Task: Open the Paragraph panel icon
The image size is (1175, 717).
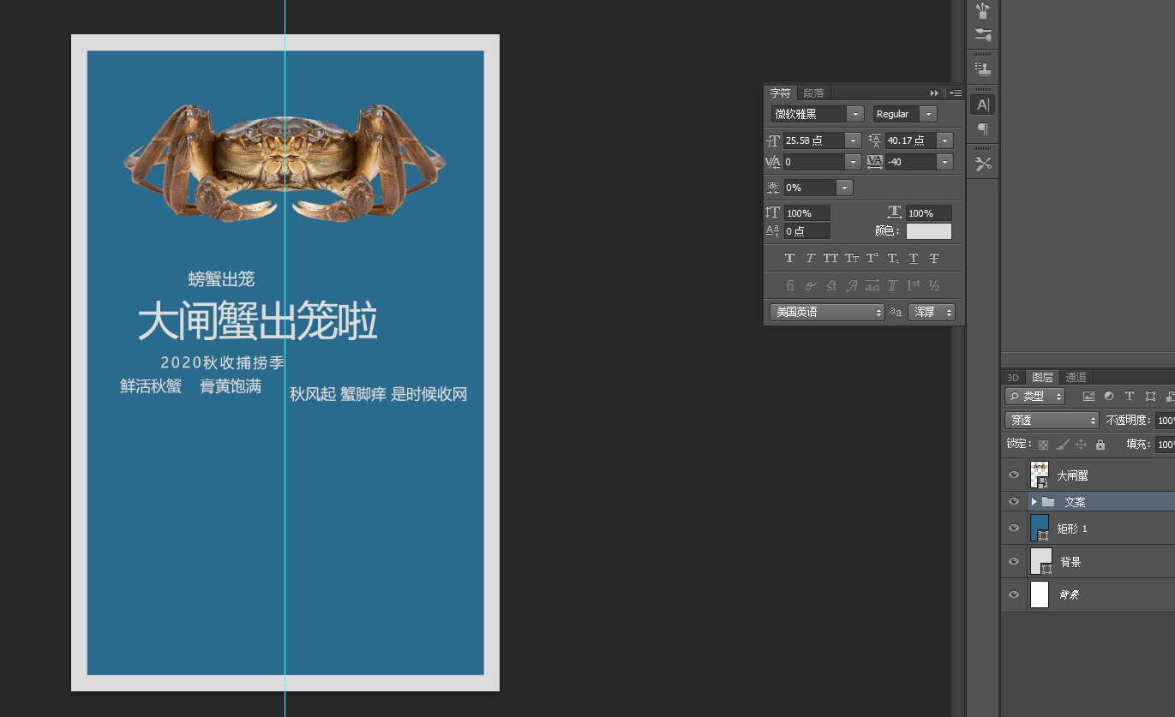Action: coord(983,128)
